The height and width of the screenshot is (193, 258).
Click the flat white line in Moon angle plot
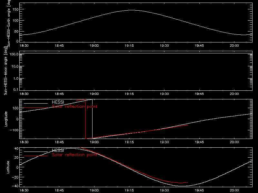(x=136, y=53)
